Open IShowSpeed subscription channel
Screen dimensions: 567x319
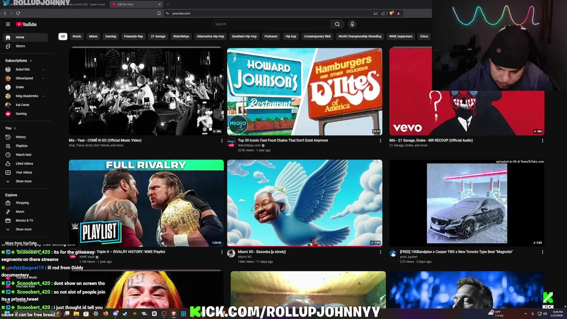pos(26,78)
